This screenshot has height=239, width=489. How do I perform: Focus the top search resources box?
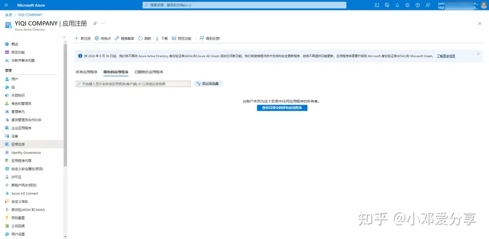pyautogui.click(x=244, y=5)
